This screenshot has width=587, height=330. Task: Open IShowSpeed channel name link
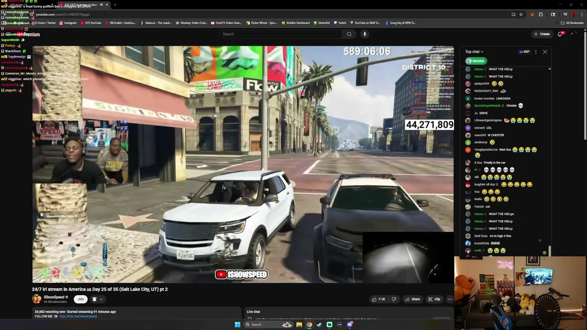[x=54, y=297]
